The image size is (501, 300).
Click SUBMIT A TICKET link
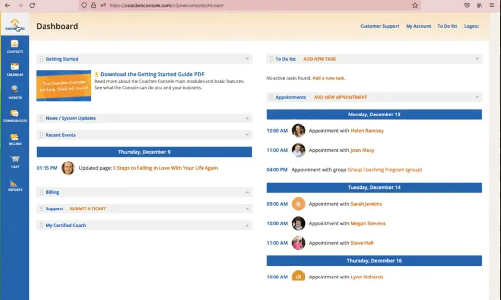point(88,209)
